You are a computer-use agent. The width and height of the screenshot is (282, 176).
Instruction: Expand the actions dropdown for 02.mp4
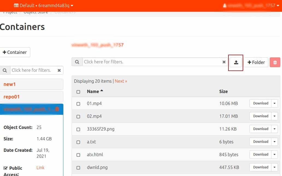(274, 116)
